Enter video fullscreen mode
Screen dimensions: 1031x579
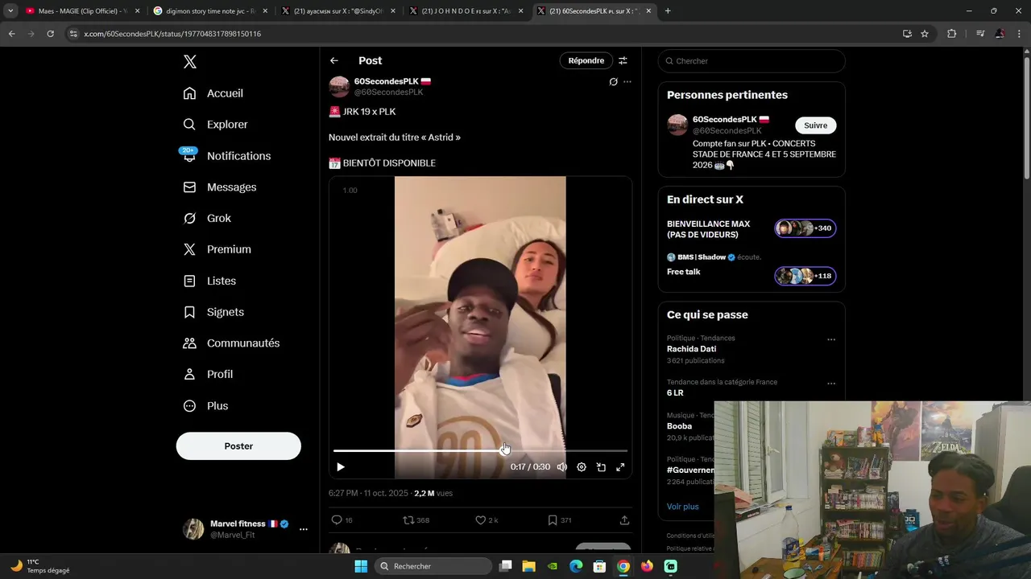(x=620, y=467)
